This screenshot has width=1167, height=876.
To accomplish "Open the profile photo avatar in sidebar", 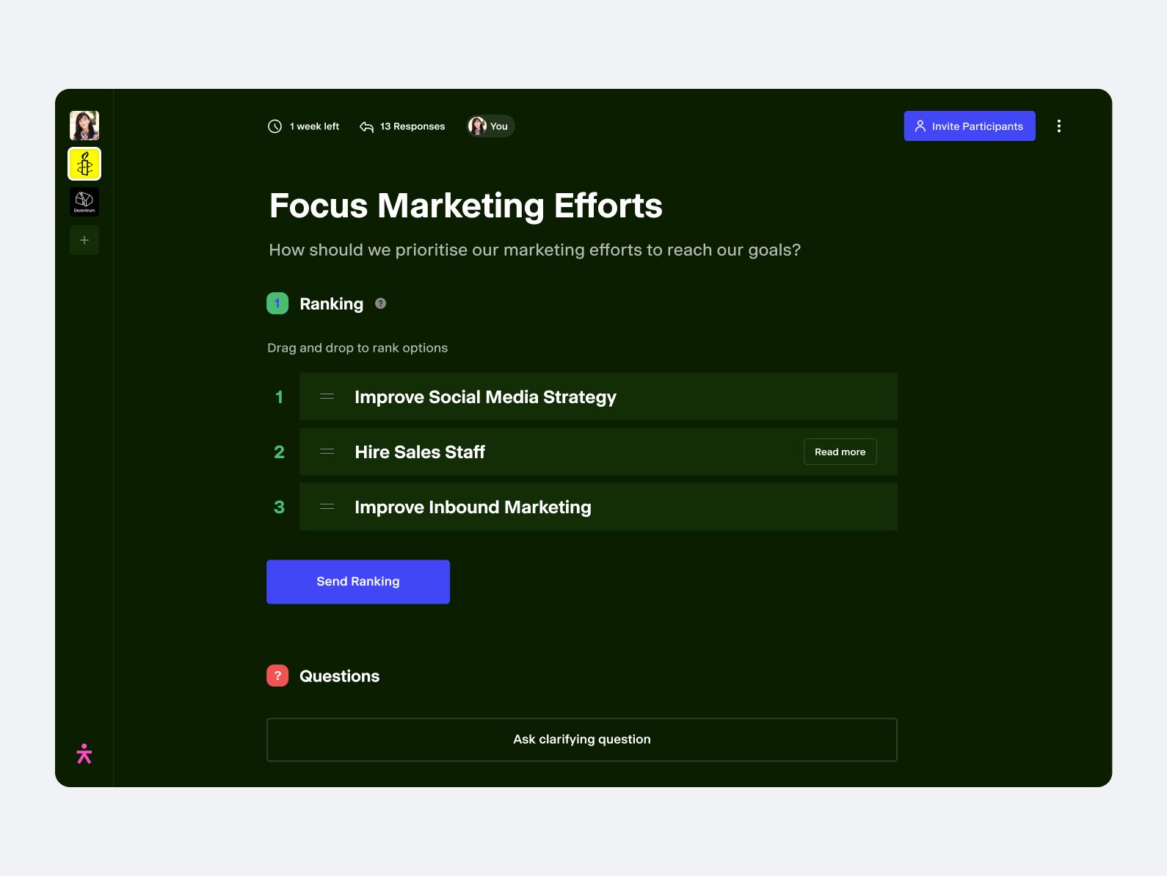I will click(x=84, y=126).
